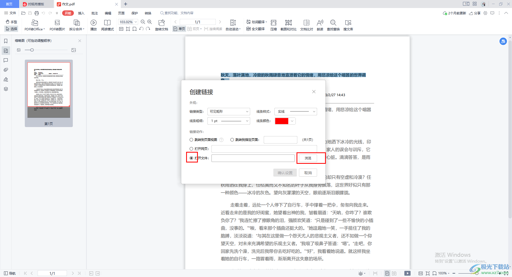Toggle the 导航 navigation pane in status bar
This screenshot has width=512, height=277.
(x=10, y=273)
